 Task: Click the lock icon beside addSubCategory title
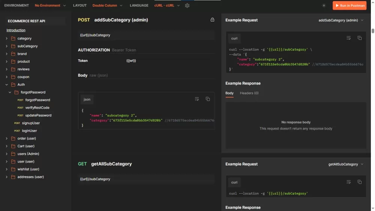pos(212,20)
